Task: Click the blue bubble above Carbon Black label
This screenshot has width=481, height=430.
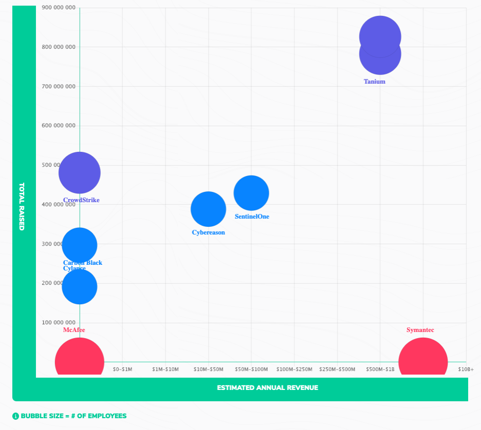Action: (x=80, y=245)
